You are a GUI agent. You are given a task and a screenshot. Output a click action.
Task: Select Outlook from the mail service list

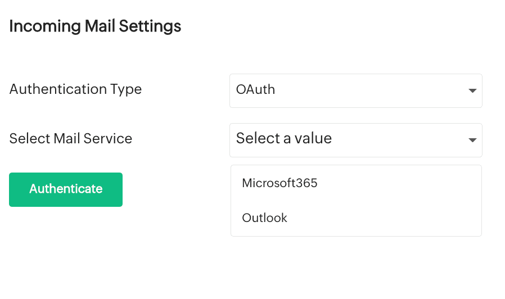click(x=264, y=218)
